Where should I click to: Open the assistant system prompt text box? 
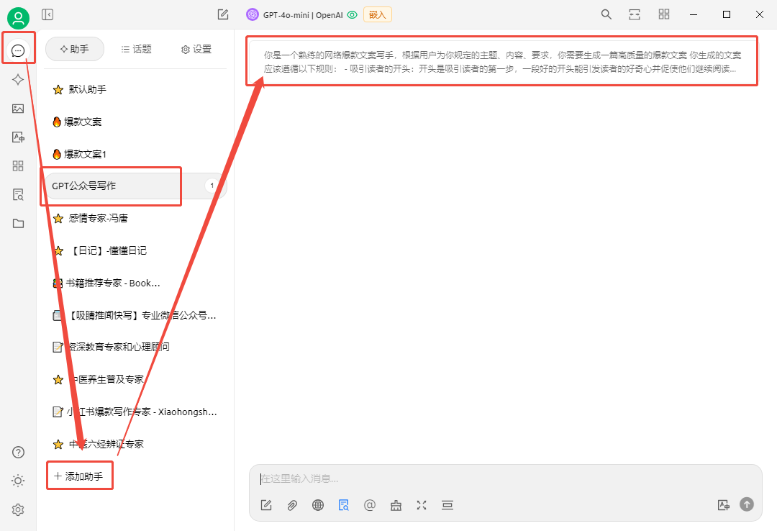point(502,61)
